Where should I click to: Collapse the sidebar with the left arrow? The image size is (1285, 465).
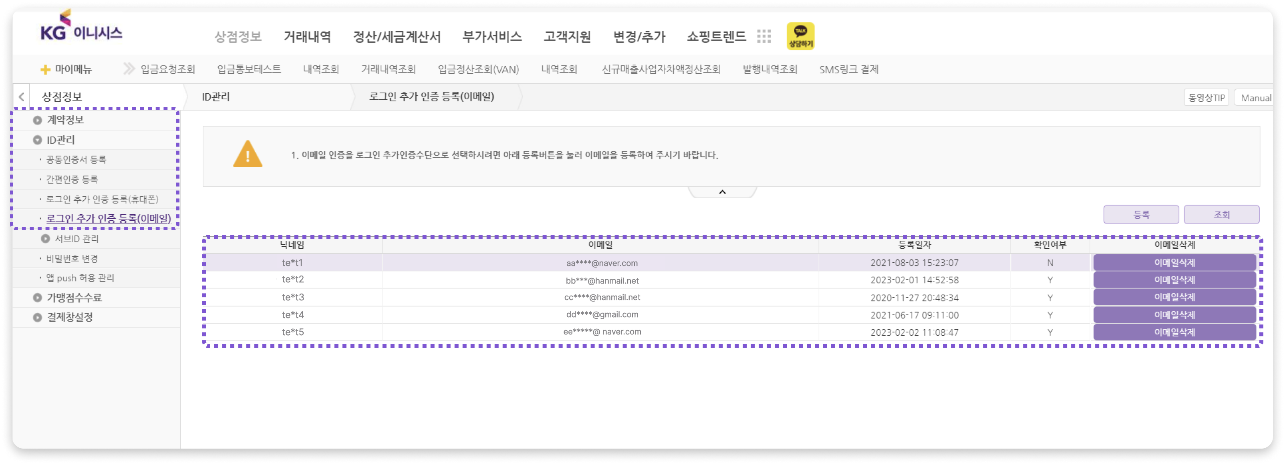[x=22, y=97]
